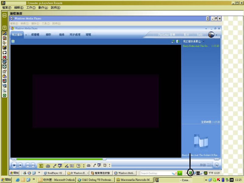Open the small dropdown arrow in the inner Media Player title bar

pyautogui.click(x=206, y=29)
